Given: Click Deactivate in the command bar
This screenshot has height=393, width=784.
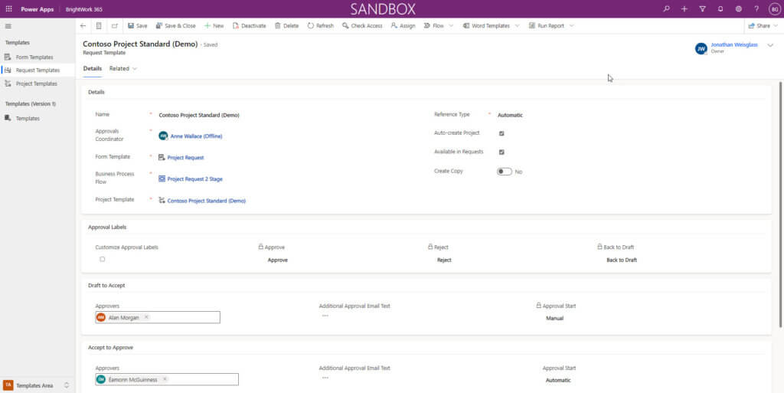Looking at the screenshot, I should (249, 26).
